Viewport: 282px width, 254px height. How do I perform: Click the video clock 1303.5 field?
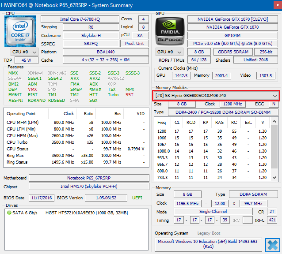[x=266, y=76]
